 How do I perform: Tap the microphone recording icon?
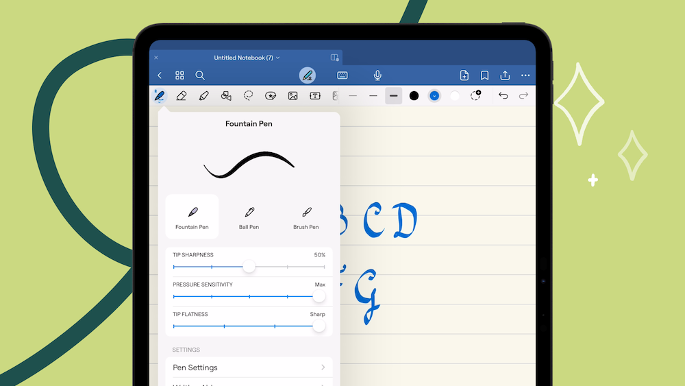(x=377, y=75)
